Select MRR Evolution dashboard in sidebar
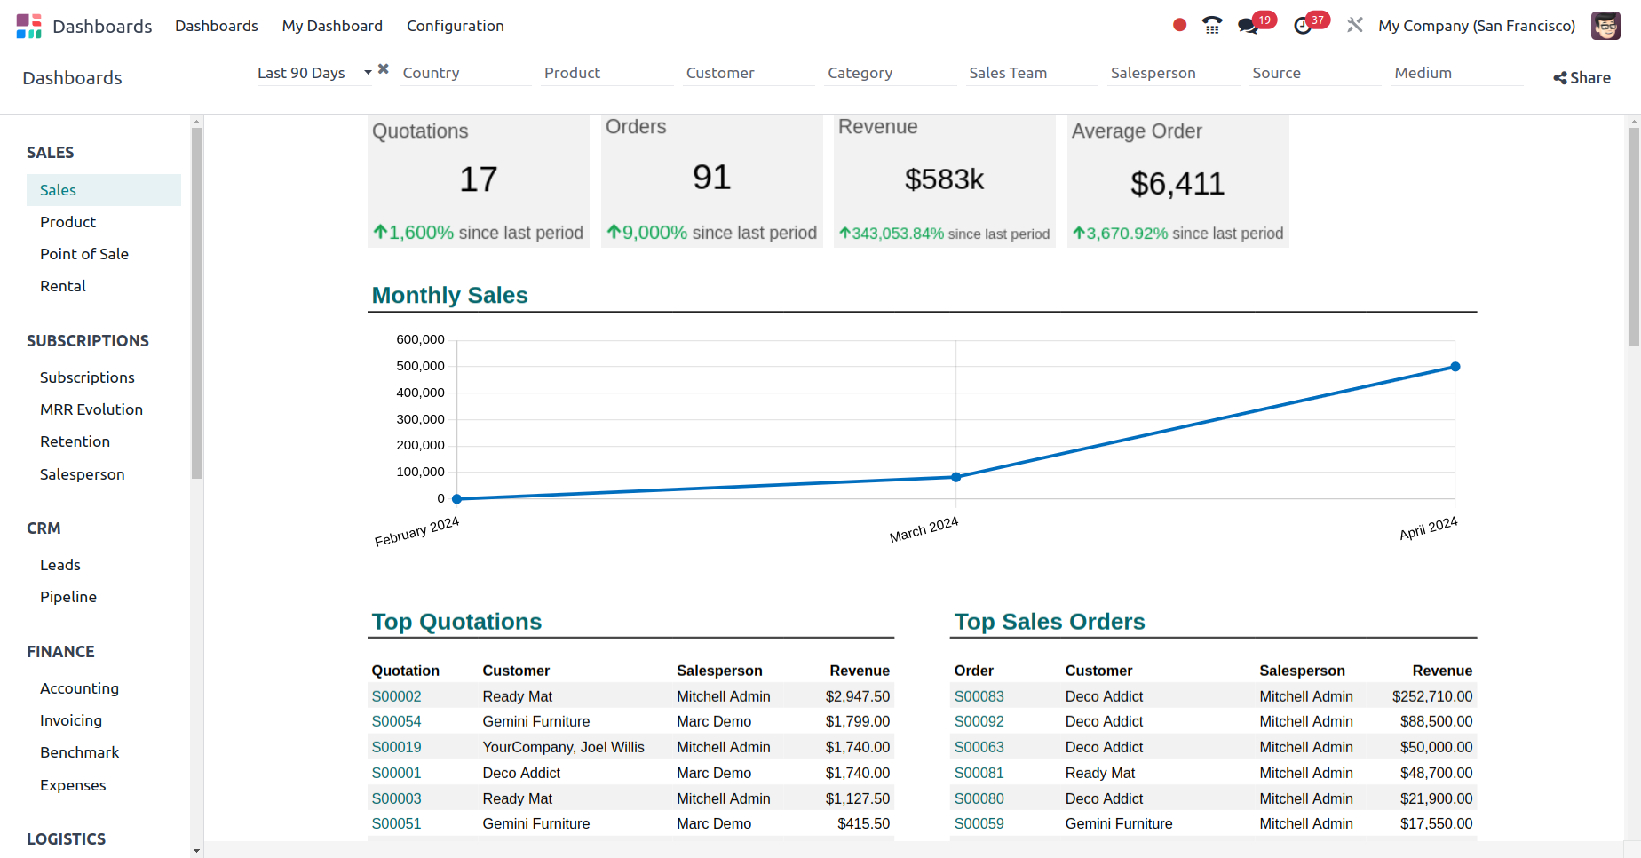The height and width of the screenshot is (858, 1641). point(91,409)
